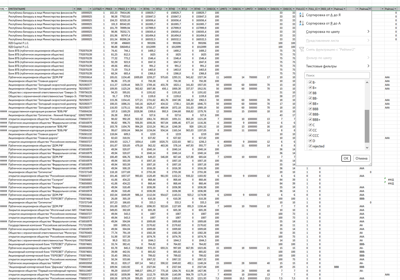Open the EMITENTNAME column filter dropdown
400x280 pixels.
74,8
